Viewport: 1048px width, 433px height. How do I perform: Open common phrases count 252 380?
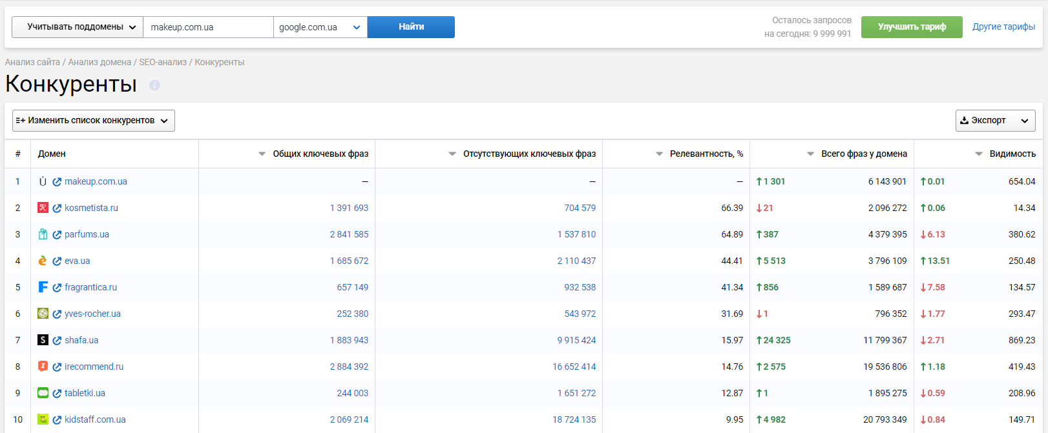[352, 314]
